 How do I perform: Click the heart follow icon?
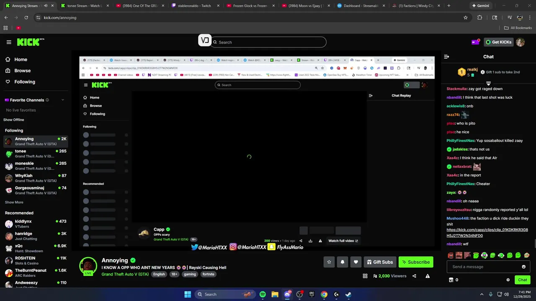point(356,262)
